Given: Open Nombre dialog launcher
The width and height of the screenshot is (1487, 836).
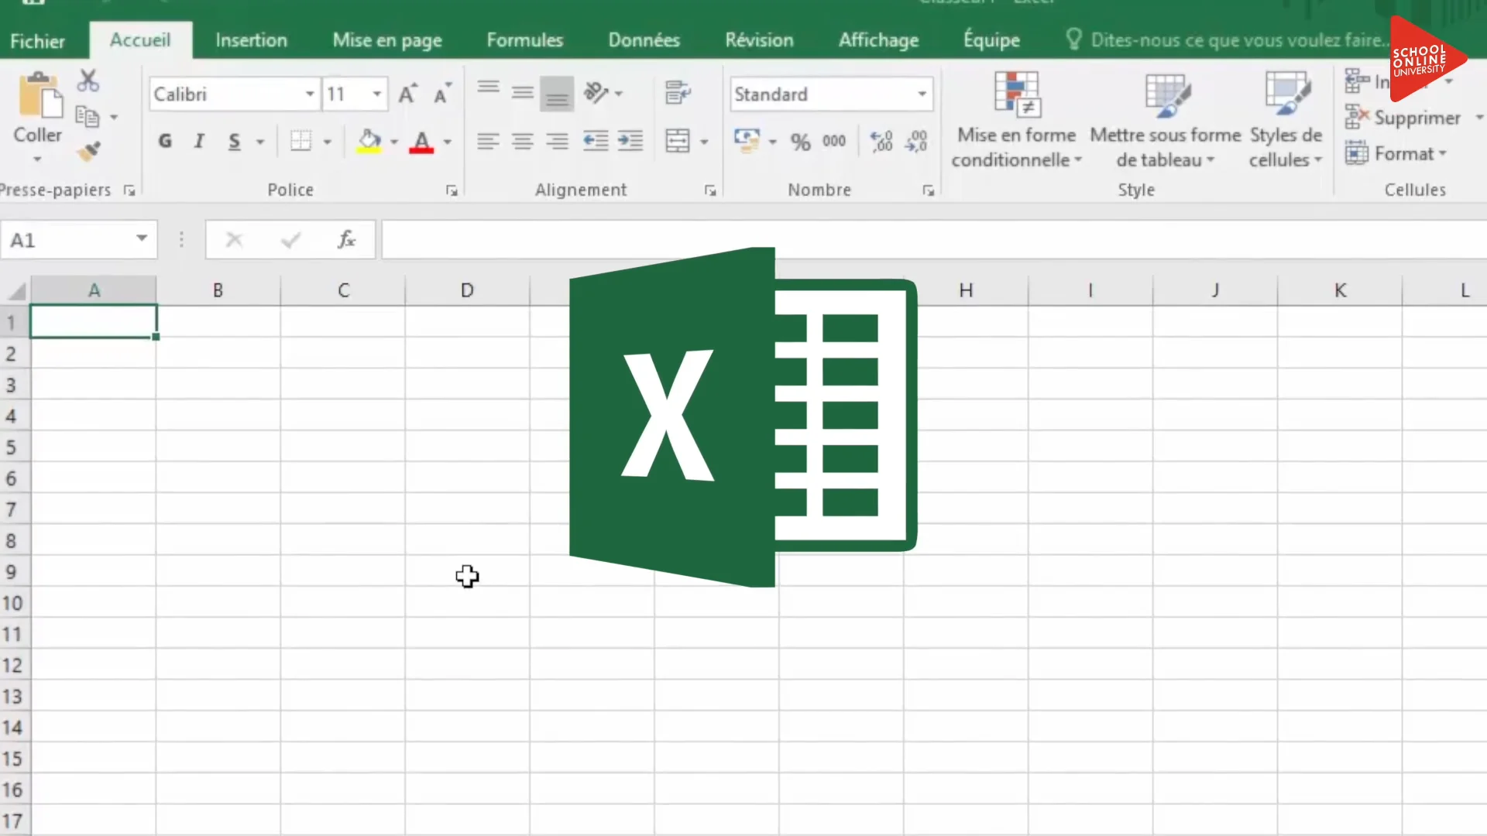Looking at the screenshot, I should tap(928, 190).
